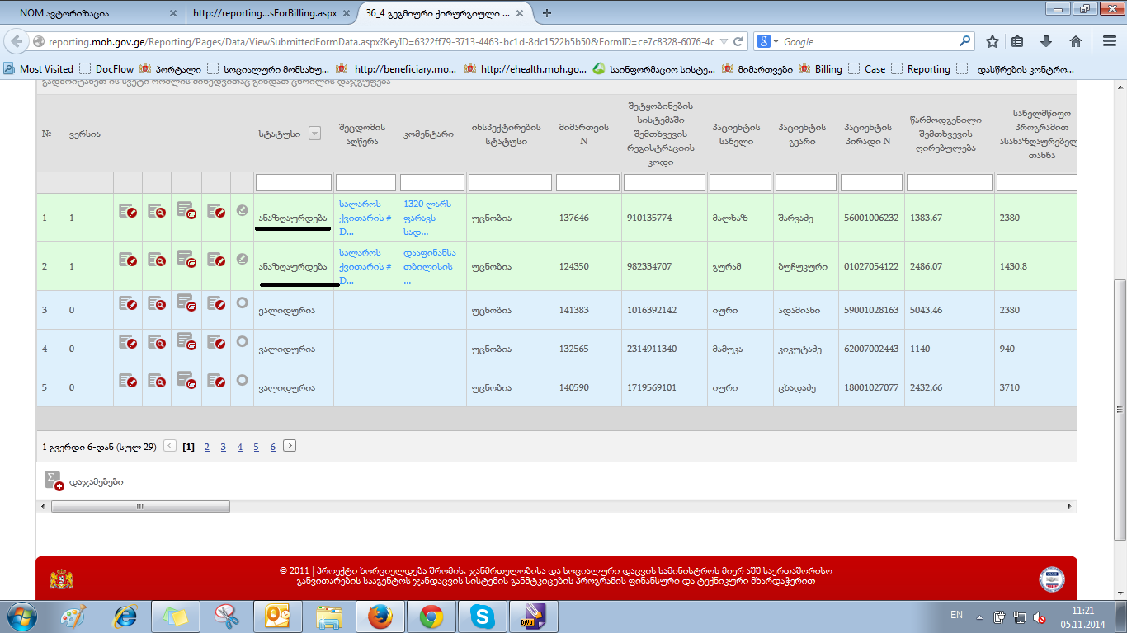Expand the URL bar history dropdown arrow
This screenshot has height=633, width=1127.
[724, 41]
